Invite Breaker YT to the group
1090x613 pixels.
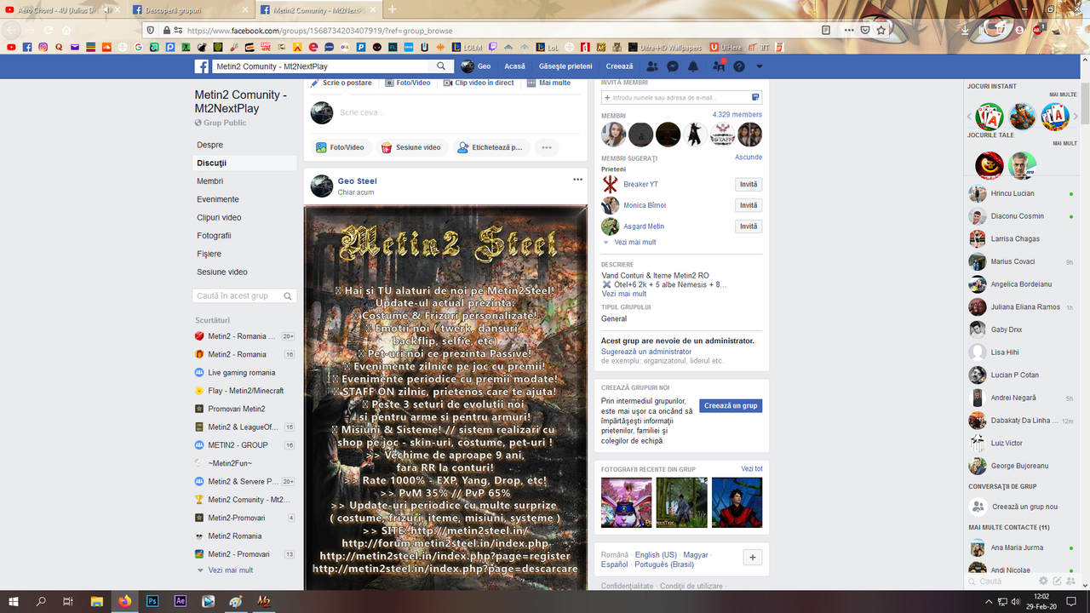[x=749, y=185]
